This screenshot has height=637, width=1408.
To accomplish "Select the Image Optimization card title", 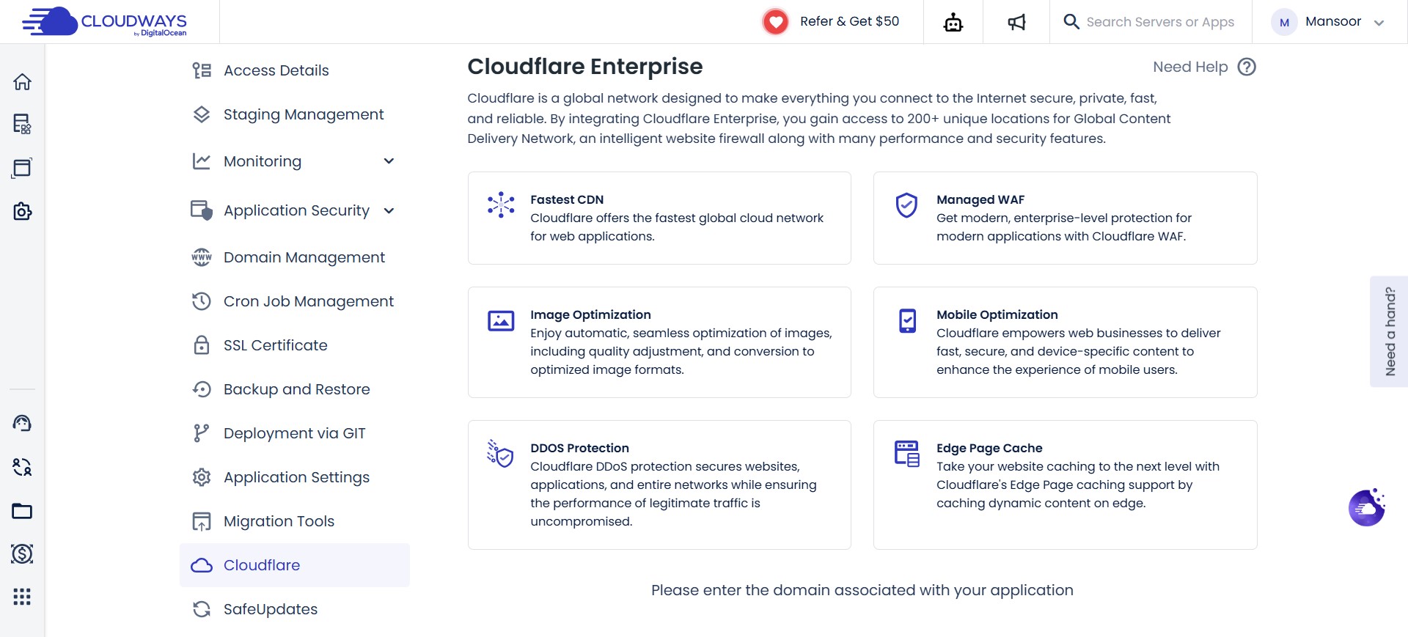I will click(x=590, y=314).
